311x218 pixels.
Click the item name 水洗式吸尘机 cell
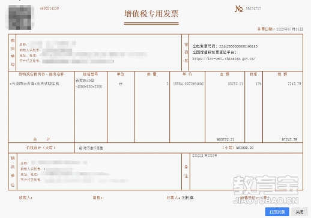34,83
